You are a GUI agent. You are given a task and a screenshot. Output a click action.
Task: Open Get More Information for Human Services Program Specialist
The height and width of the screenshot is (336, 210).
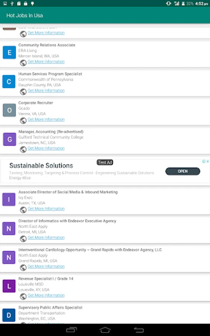click(x=46, y=91)
